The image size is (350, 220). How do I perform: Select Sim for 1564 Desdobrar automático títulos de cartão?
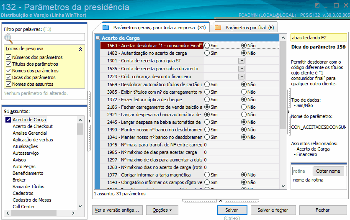(207, 84)
